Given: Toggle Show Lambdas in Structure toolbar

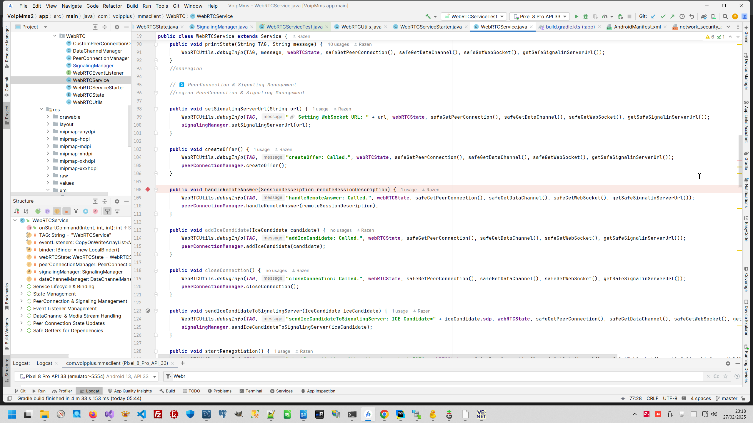Looking at the screenshot, I should (x=95, y=211).
